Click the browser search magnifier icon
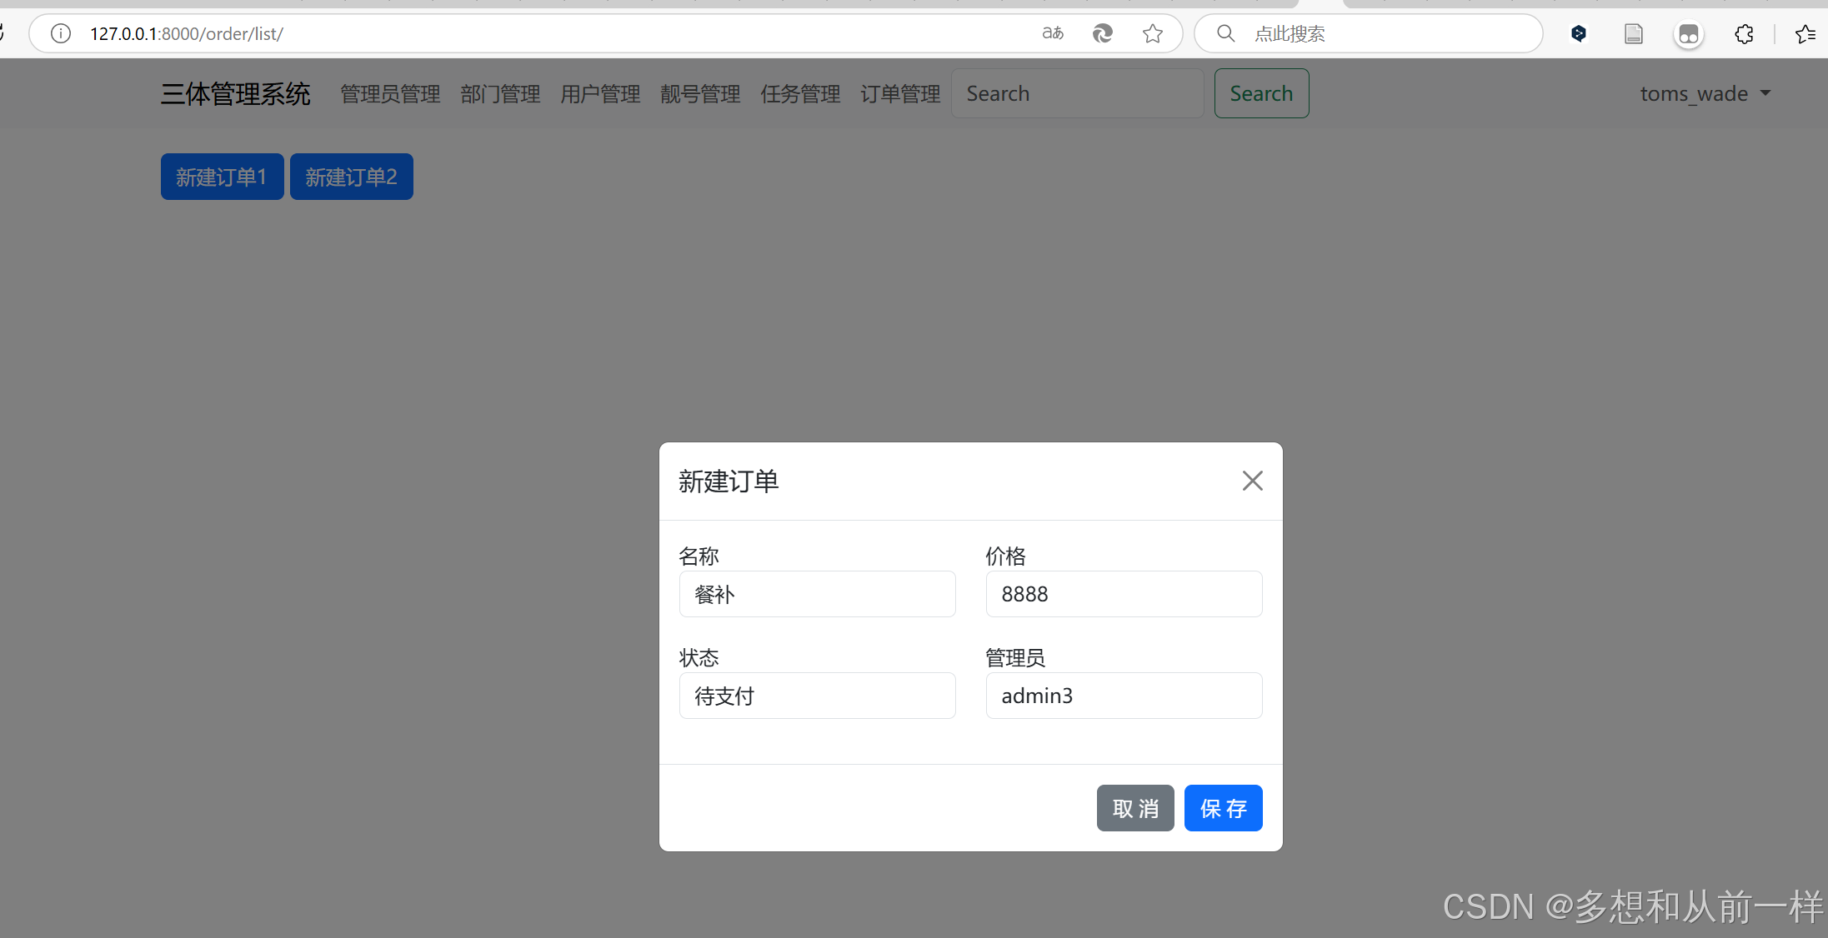The height and width of the screenshot is (938, 1828). point(1225,33)
